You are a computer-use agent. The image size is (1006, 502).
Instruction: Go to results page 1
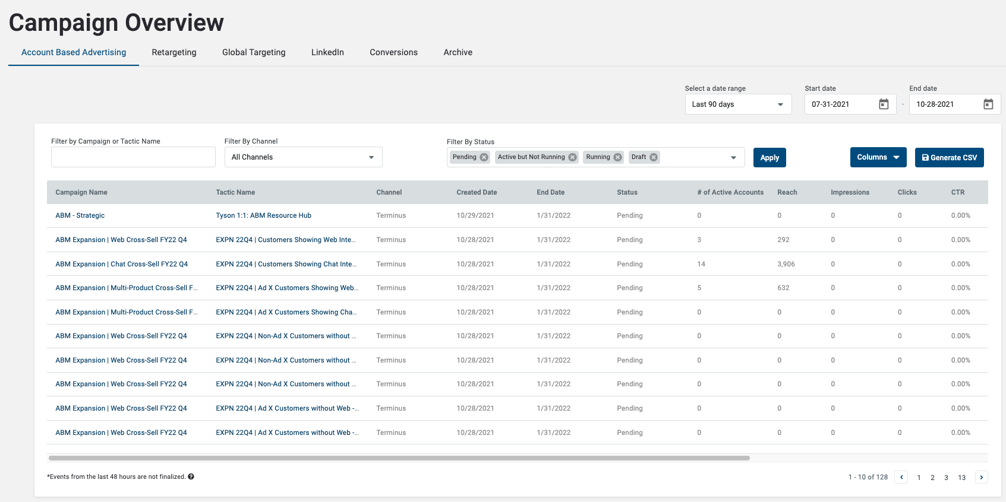click(919, 478)
